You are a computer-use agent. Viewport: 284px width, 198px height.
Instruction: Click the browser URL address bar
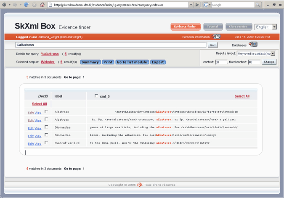[x=119, y=5]
